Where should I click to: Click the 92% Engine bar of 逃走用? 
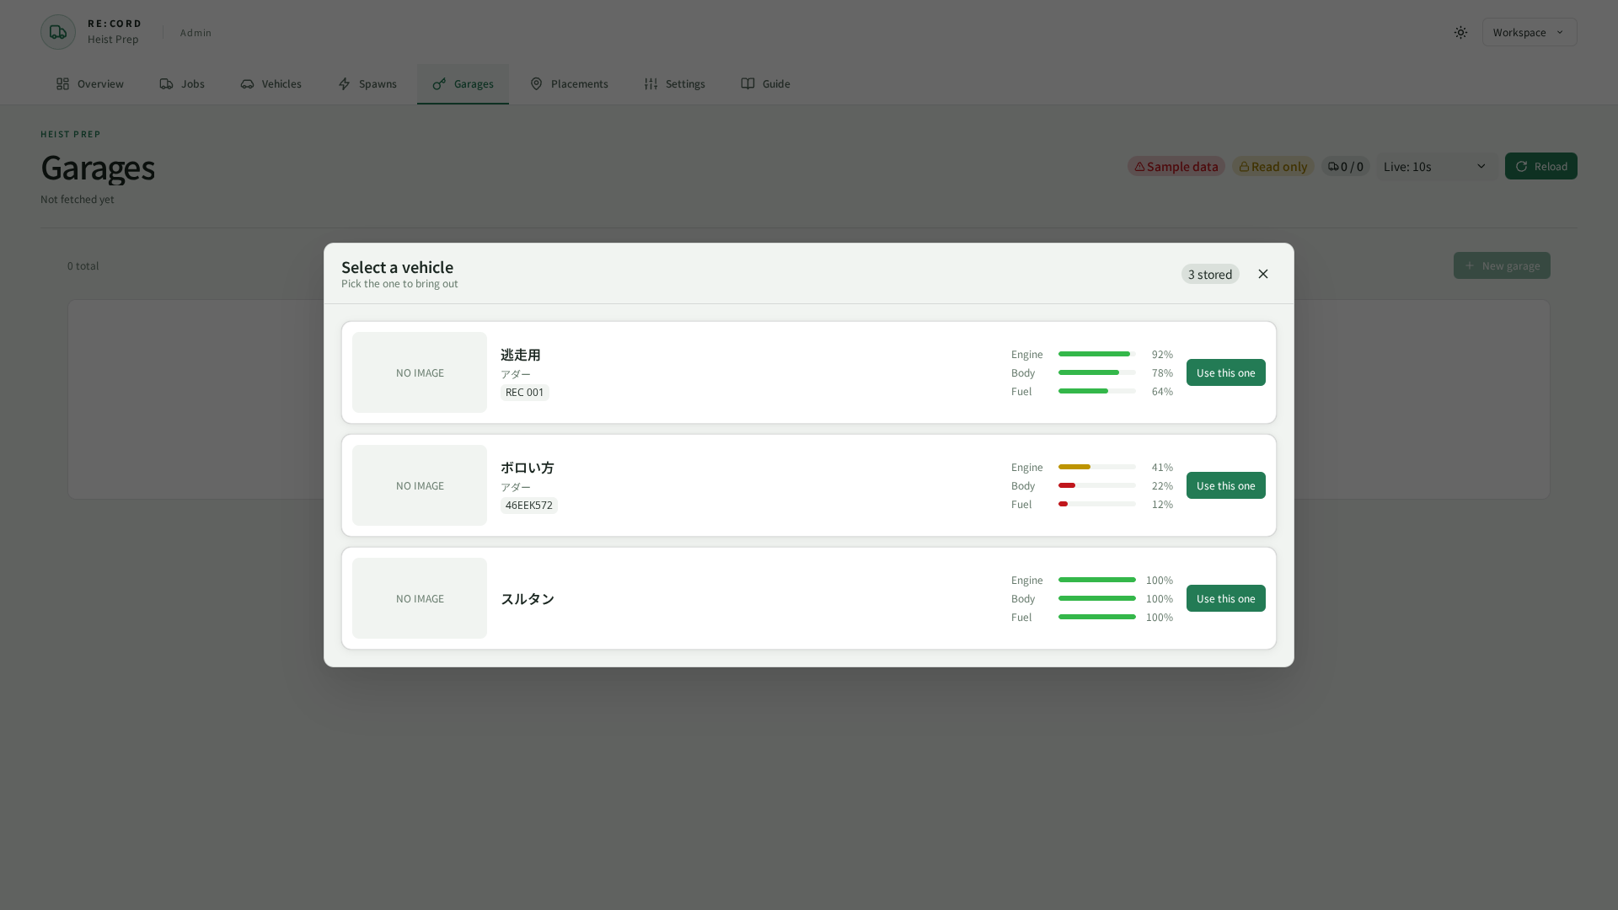[1097, 354]
